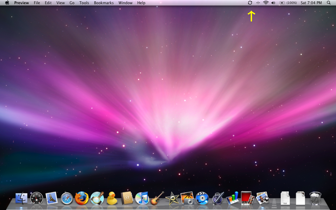Open the Mail stamp icon in Dock
This screenshot has height=210, width=336.
[x=52, y=198]
